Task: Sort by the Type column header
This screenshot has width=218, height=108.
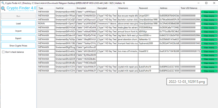Action: (x=46, y=8)
